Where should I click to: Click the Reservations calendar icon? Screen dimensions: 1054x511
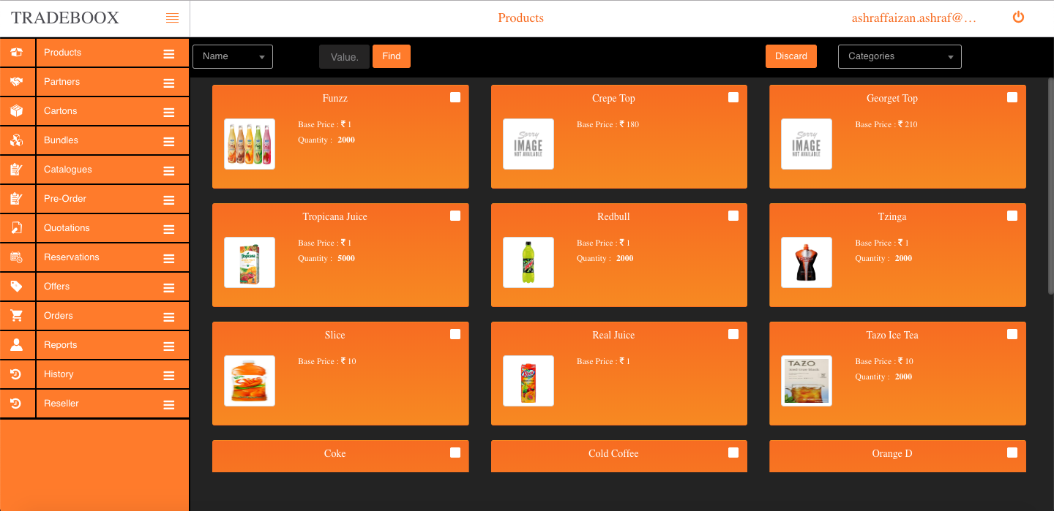[x=17, y=257]
